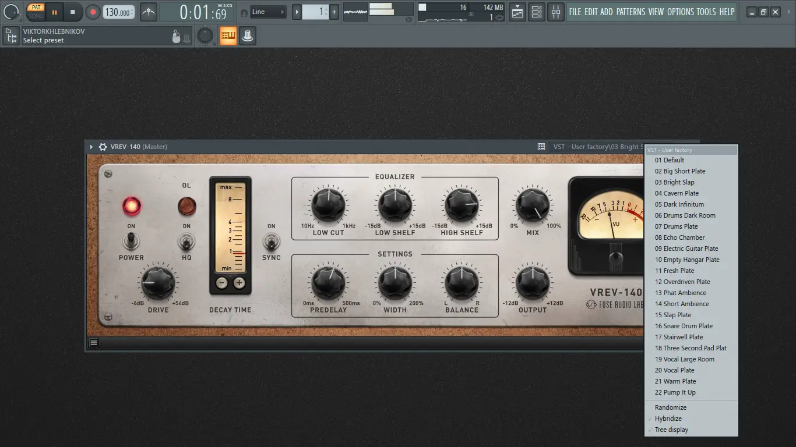Click the decay time minus button

pyautogui.click(x=221, y=283)
